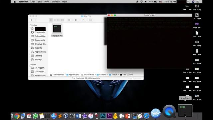Image resolution: width=213 pixels, height=120 pixels.
Task: Open Sublime Text from the Dock
Action: (60, 116)
